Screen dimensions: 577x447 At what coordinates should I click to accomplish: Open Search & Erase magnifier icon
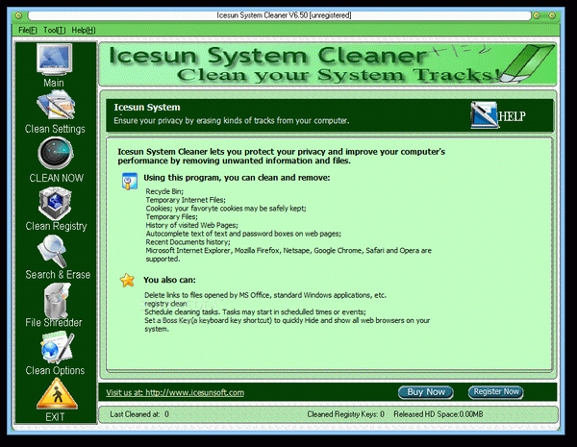(x=53, y=252)
